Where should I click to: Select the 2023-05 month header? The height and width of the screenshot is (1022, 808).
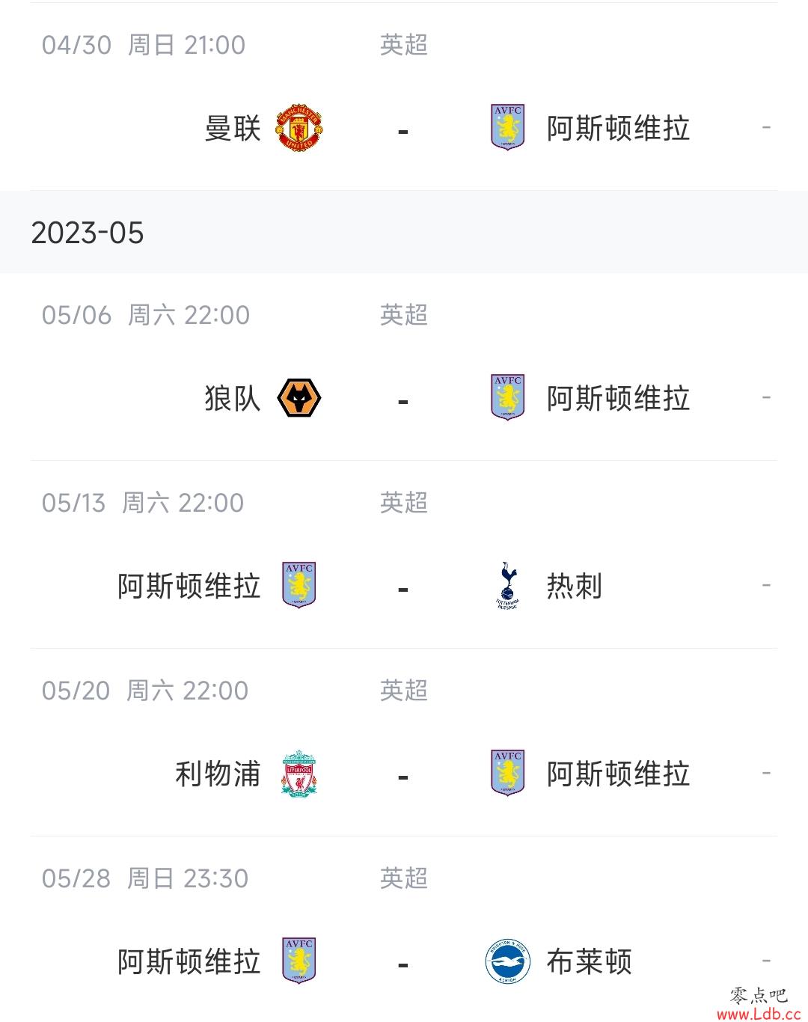(404, 232)
